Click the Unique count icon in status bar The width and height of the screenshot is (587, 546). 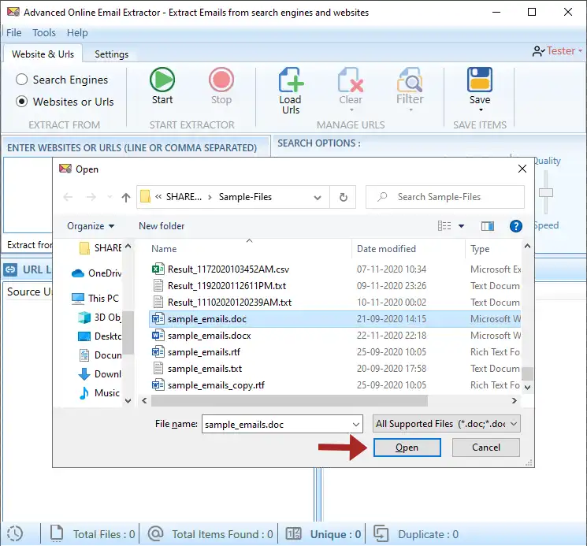[293, 533]
